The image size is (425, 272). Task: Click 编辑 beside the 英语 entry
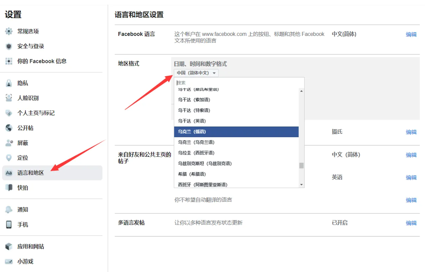pos(411,177)
